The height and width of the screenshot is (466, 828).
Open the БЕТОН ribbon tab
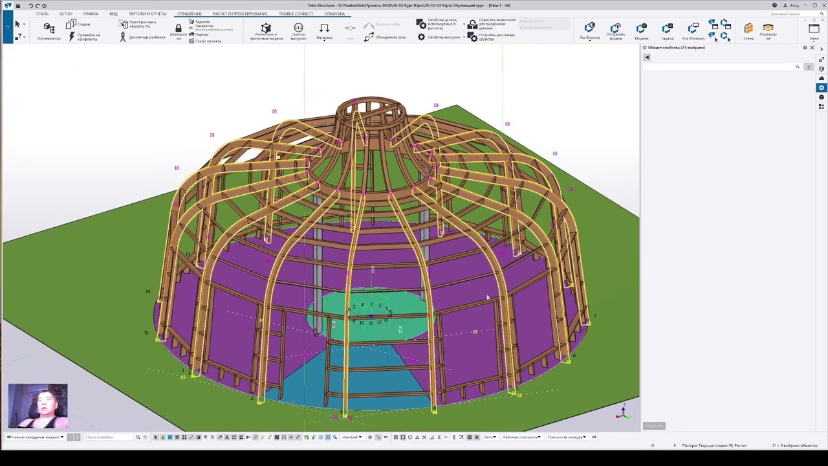pos(66,14)
